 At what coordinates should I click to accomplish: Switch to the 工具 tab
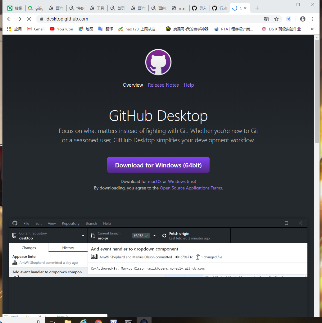coord(97,8)
